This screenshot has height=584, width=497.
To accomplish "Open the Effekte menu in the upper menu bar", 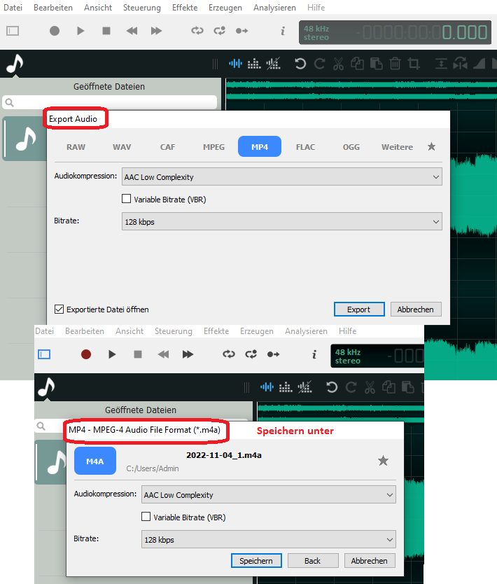I will (x=185, y=8).
